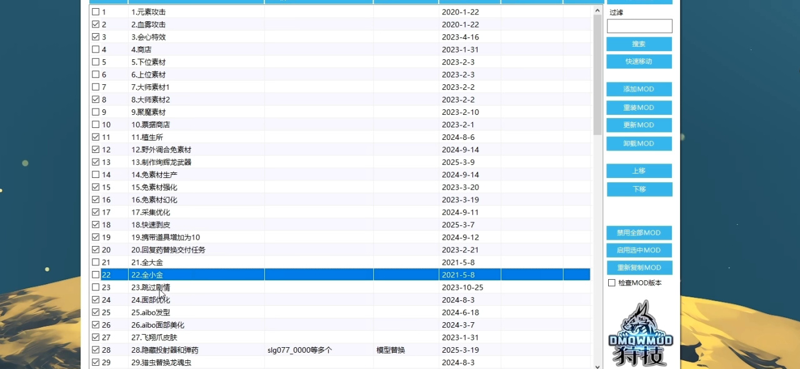Grab the mod list vertical scrollbar thumb
Image resolution: width=800 pixels, height=369 pixels.
[x=597, y=75]
